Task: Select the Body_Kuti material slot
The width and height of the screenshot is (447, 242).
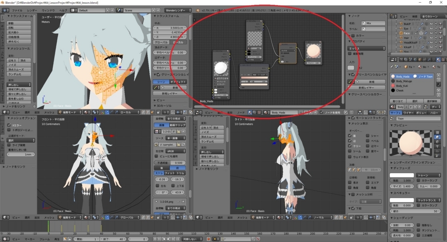Action: [413, 86]
